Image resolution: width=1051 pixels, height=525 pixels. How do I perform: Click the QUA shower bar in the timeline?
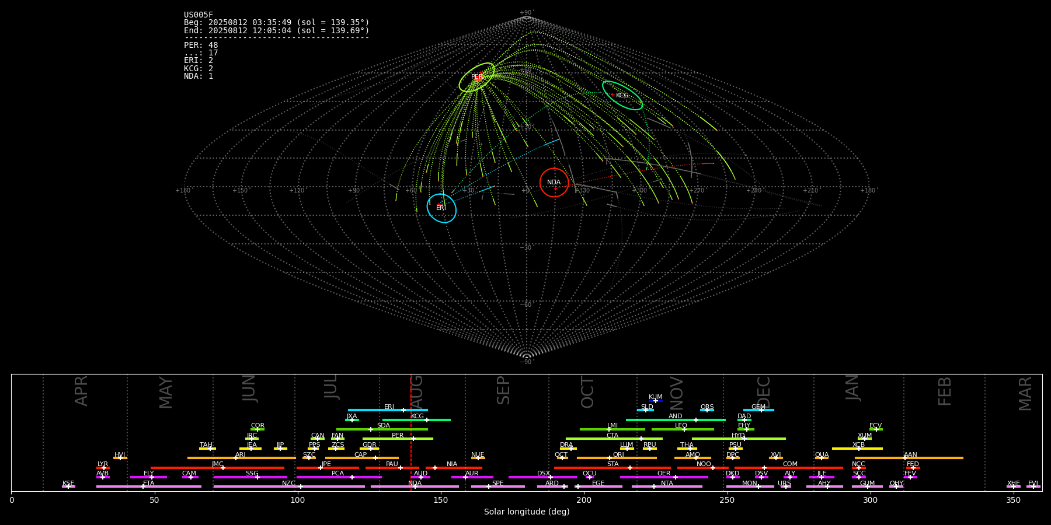tap(822, 458)
